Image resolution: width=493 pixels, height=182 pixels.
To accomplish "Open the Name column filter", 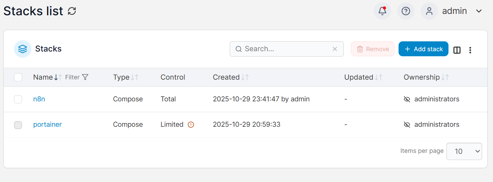I will tap(77, 77).
